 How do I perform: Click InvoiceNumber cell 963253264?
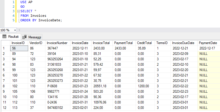click(58, 59)
